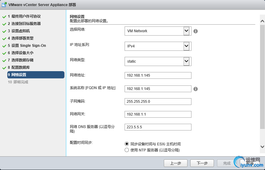Go to step 6 选择设备大小
This screenshot has width=265, height=170.
[20, 53]
